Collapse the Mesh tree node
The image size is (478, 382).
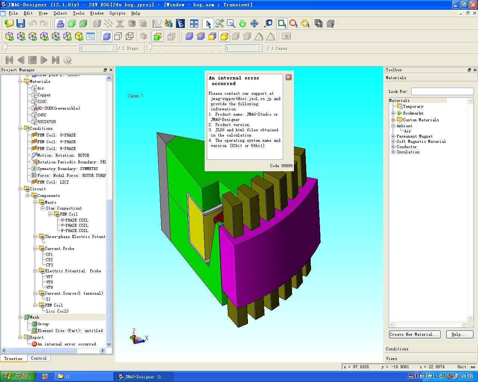point(20,317)
